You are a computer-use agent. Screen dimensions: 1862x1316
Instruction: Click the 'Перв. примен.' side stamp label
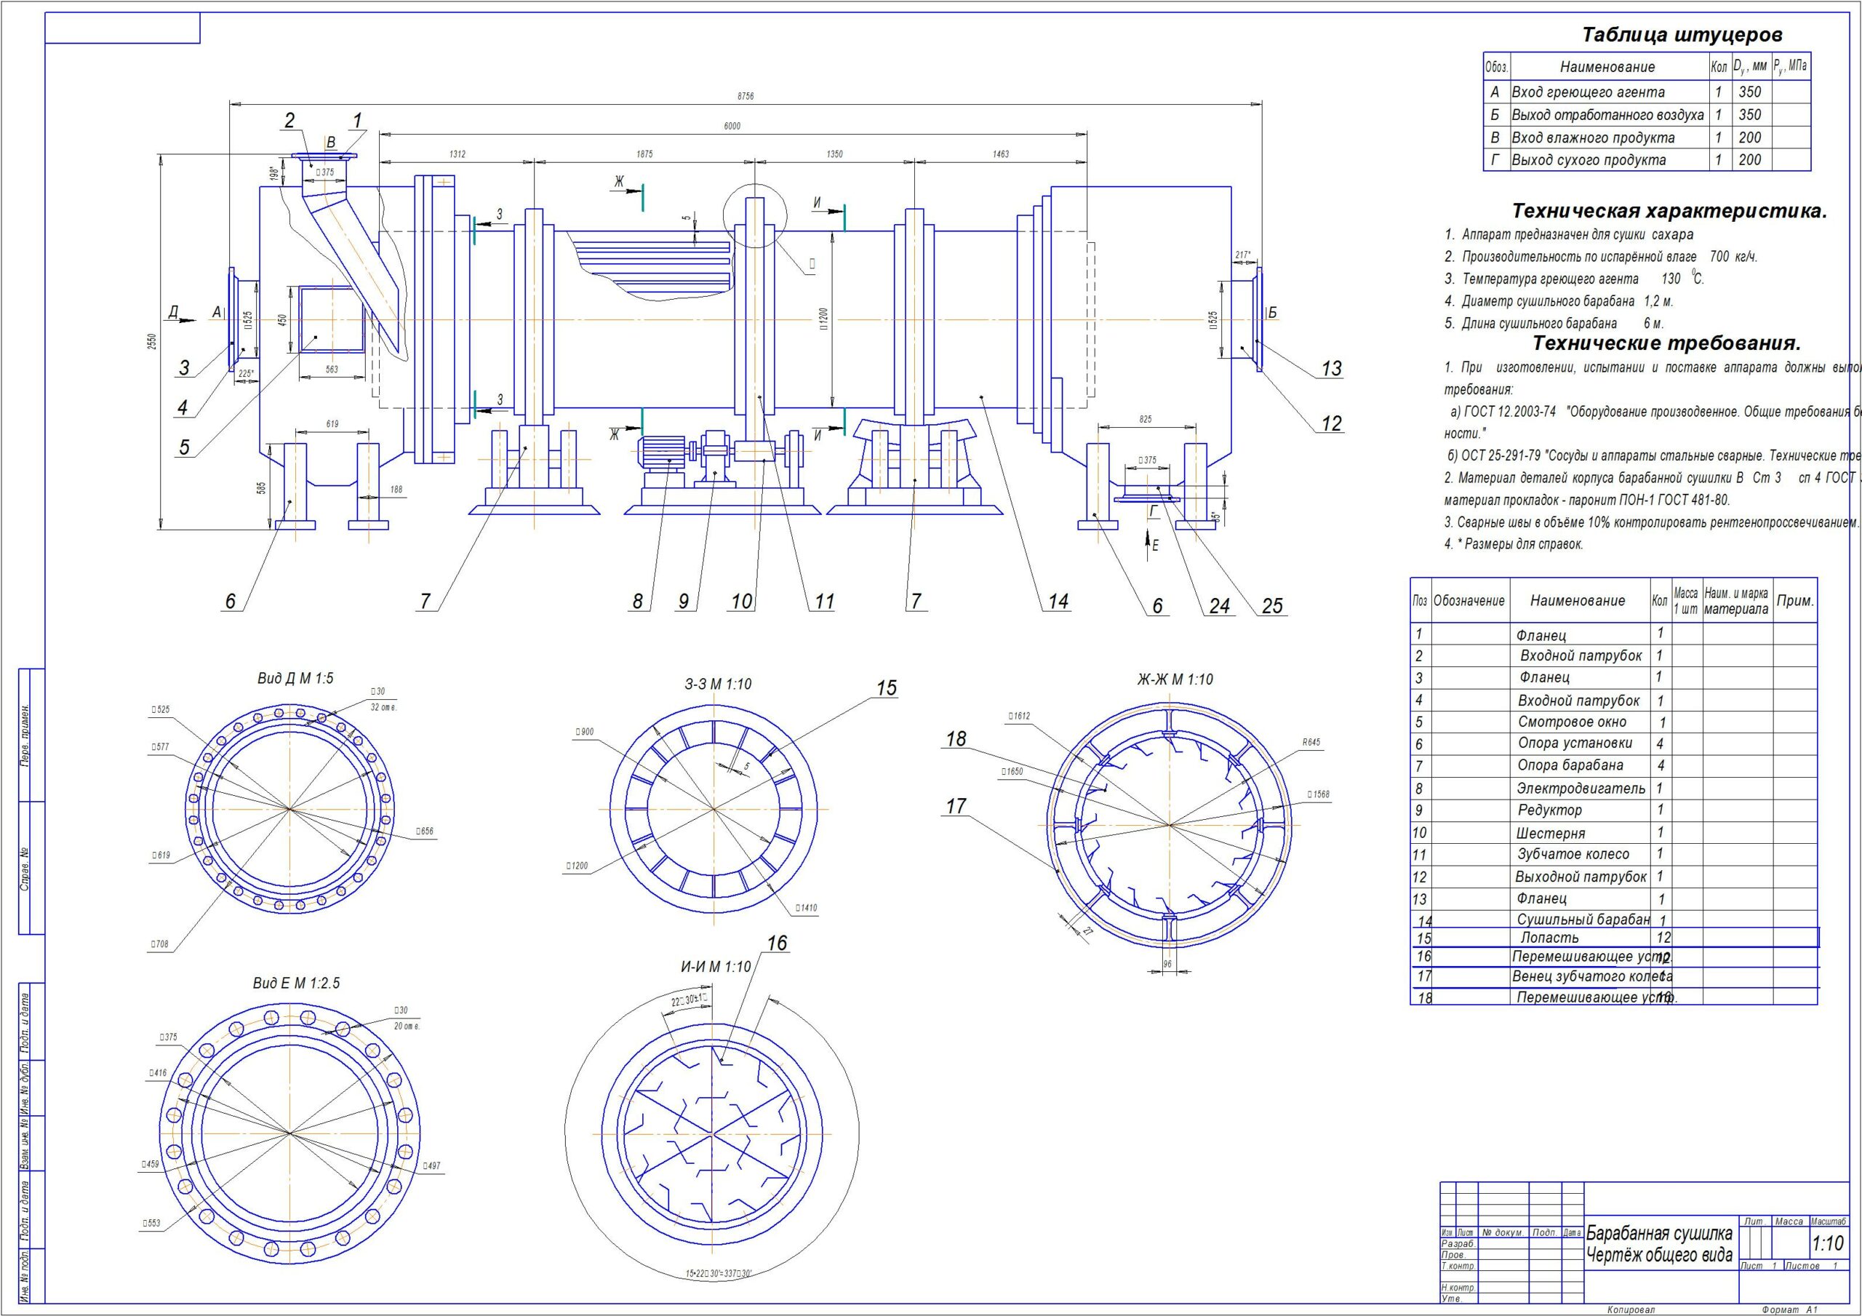(x=25, y=736)
